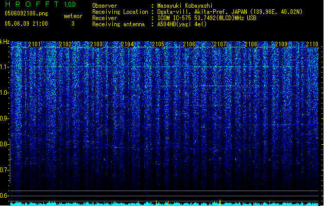Click the 'meteor' count label
324x206 pixels.
click(x=73, y=16)
